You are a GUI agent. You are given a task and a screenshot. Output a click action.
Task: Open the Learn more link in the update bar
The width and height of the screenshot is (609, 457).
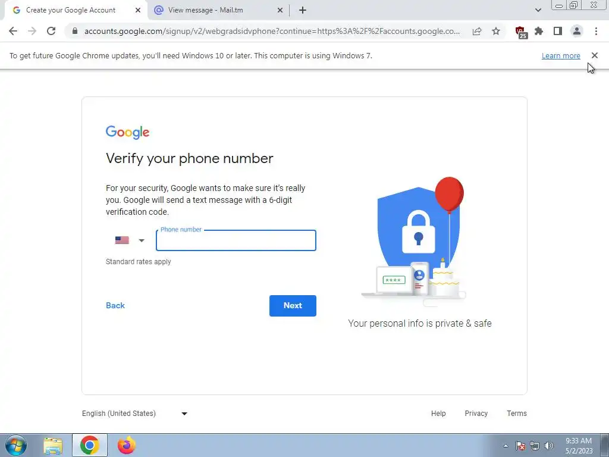(561, 55)
